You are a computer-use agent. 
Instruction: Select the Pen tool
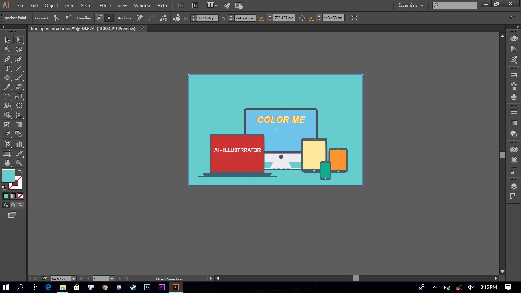tap(7, 59)
